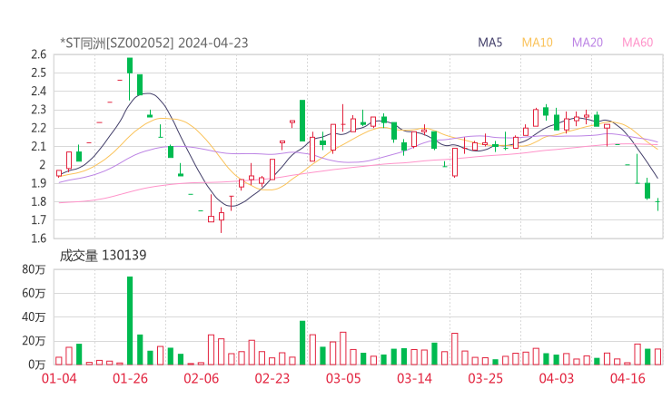Click the 40万 volume axis label

tap(34, 317)
